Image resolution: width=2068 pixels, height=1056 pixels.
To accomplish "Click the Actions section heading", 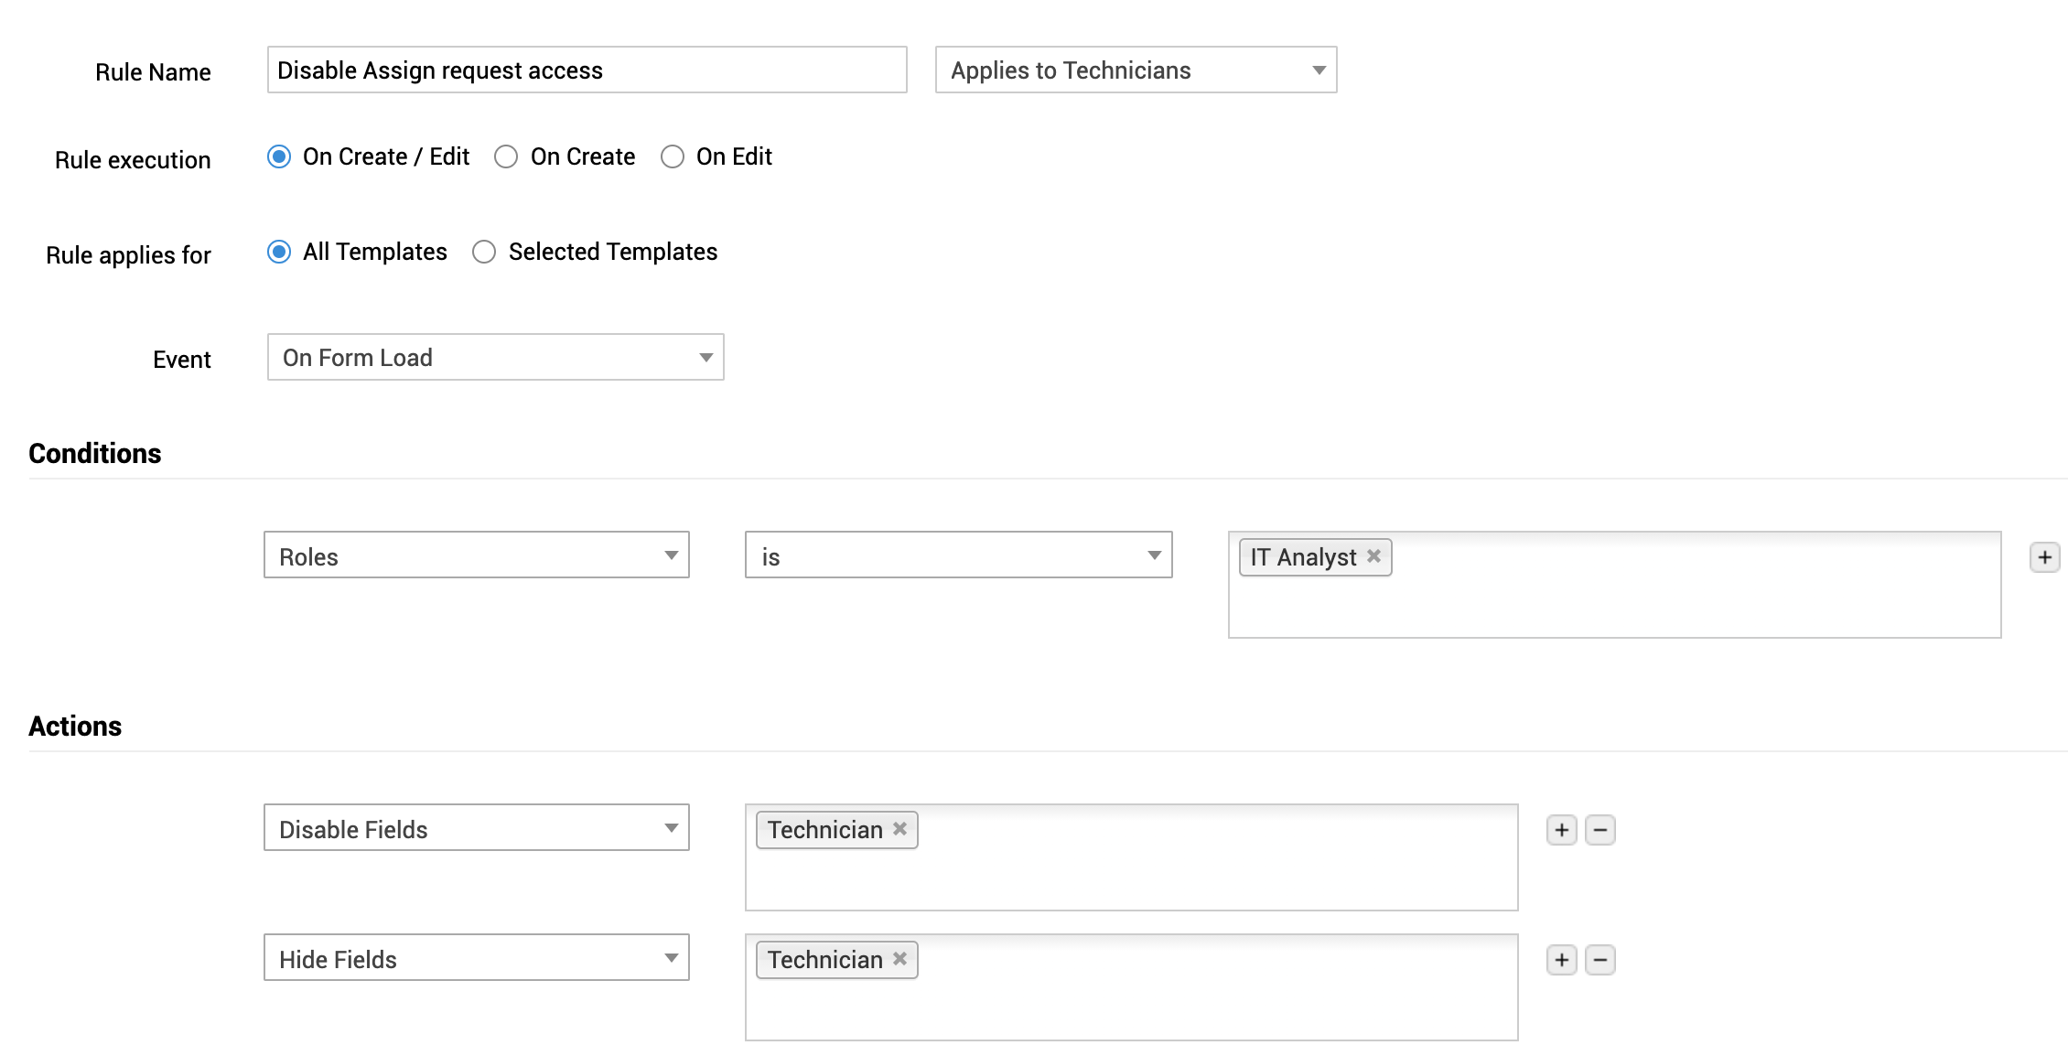I will point(75,726).
